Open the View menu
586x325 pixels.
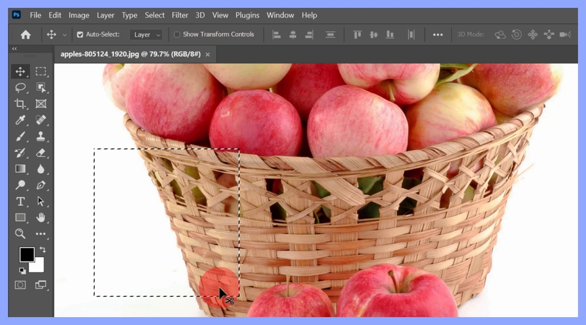(x=220, y=15)
